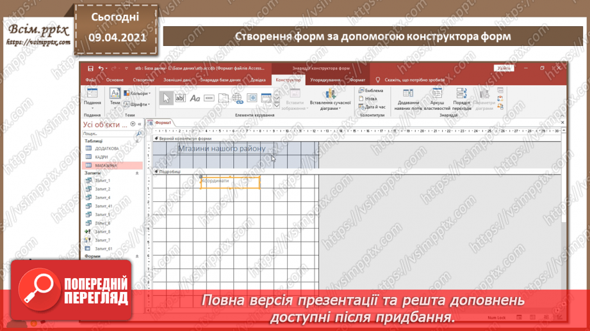Select the pointer selection tool in controls

(166, 98)
